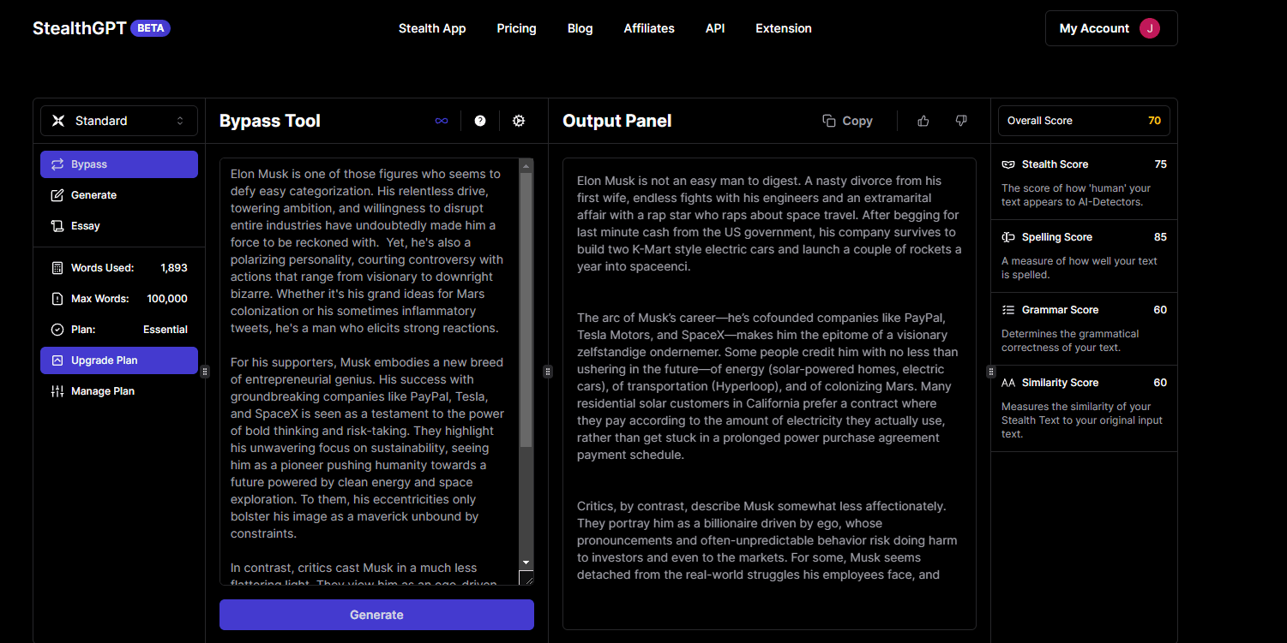This screenshot has width=1287, height=643.
Task: Copy the output panel text
Action: 847,121
